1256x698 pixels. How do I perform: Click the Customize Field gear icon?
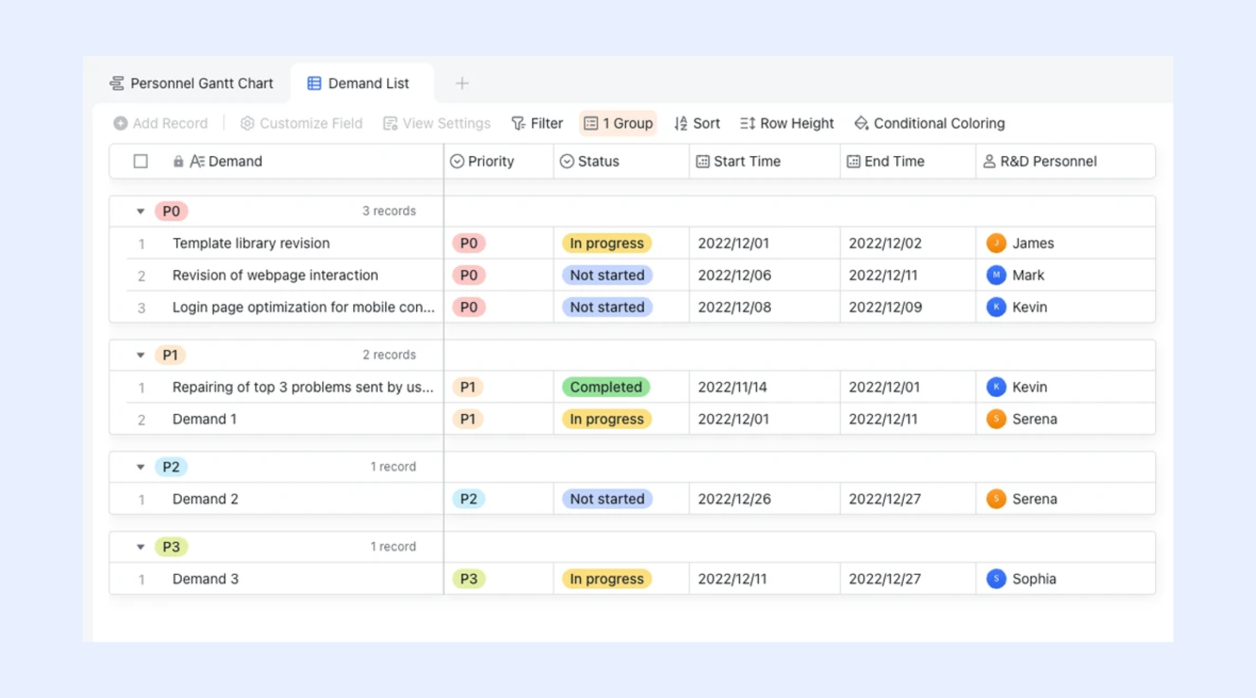(x=247, y=123)
